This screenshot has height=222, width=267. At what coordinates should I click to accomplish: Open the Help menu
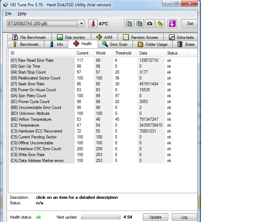[x=22, y=14]
